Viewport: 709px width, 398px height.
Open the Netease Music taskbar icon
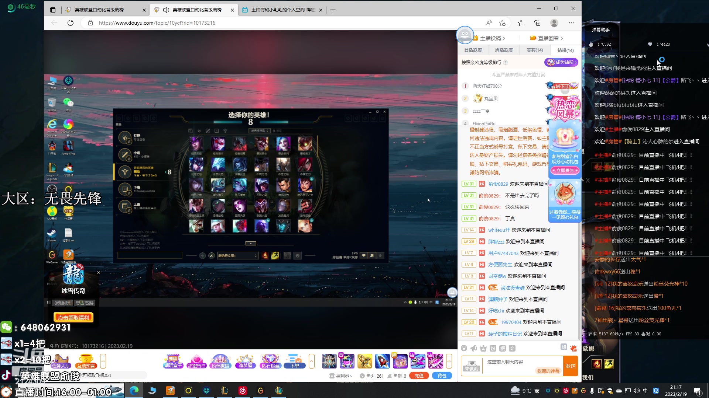(243, 391)
